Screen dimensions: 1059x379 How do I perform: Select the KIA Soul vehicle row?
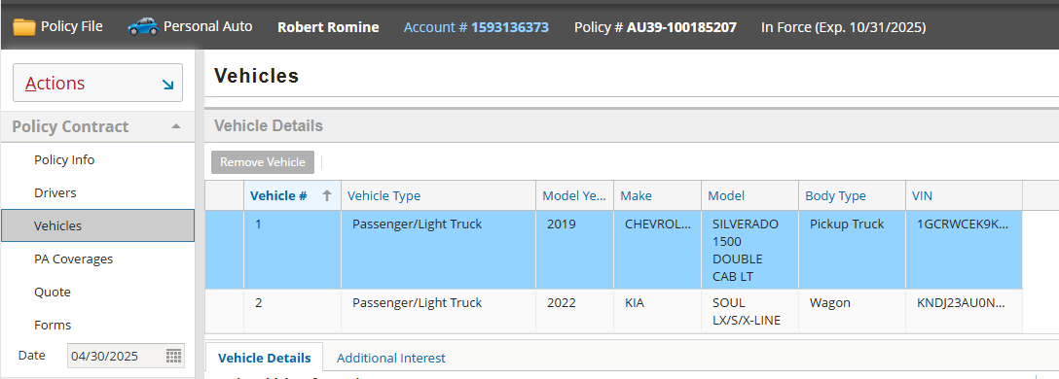coord(613,312)
